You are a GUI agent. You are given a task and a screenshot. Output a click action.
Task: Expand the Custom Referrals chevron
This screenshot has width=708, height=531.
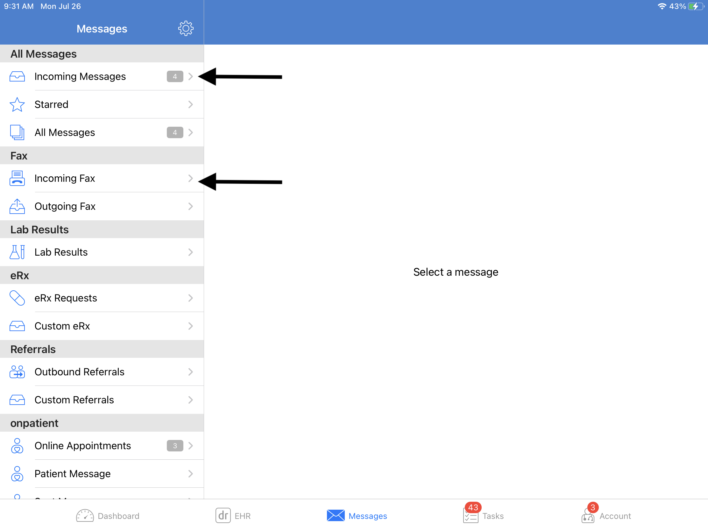point(190,400)
